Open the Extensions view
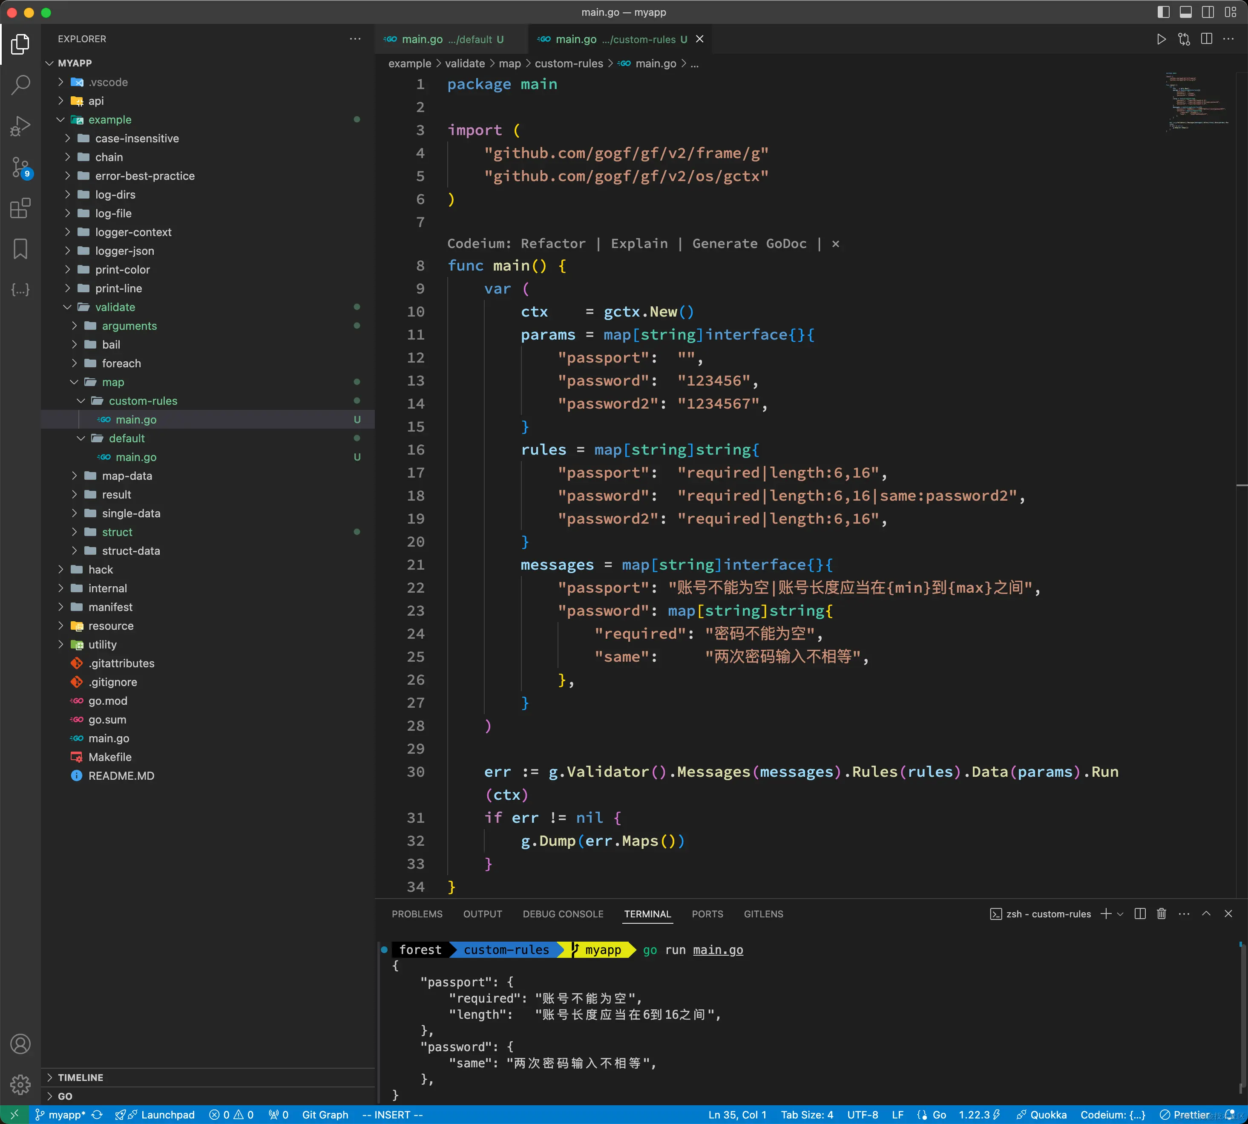The width and height of the screenshot is (1248, 1124). point(20,208)
